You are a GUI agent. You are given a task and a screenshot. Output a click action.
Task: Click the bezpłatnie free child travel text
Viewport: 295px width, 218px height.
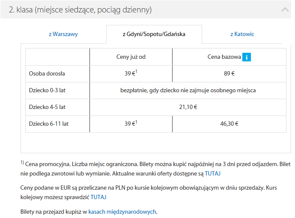188,91
